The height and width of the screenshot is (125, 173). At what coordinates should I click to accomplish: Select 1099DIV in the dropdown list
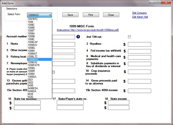pyautogui.click(x=39, y=45)
